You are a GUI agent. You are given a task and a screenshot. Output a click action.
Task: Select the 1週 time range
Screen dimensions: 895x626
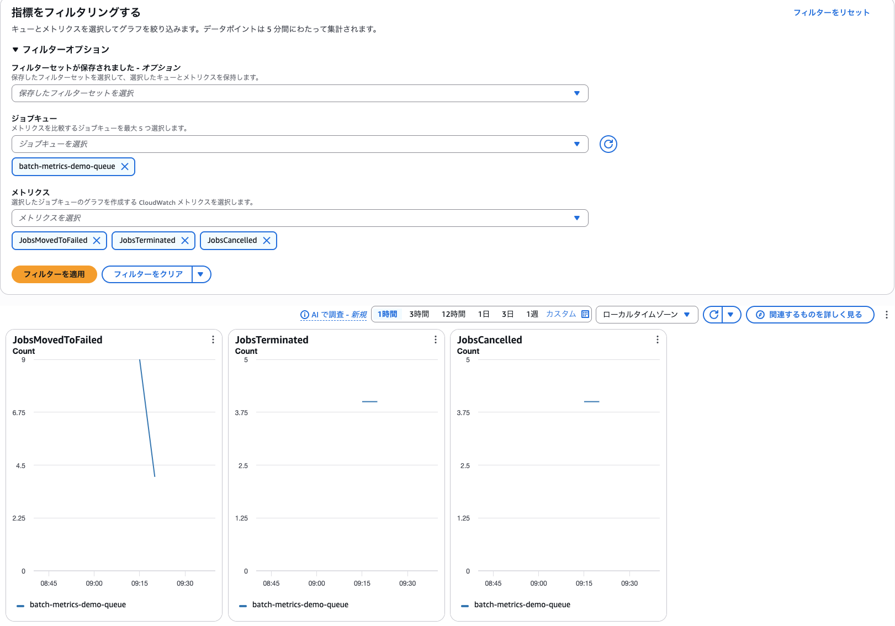pos(532,314)
